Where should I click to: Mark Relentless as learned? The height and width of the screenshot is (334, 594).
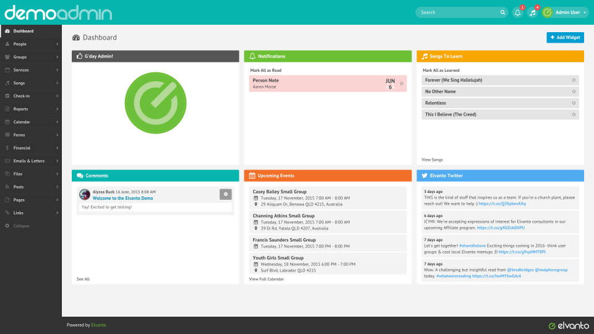tap(574, 103)
